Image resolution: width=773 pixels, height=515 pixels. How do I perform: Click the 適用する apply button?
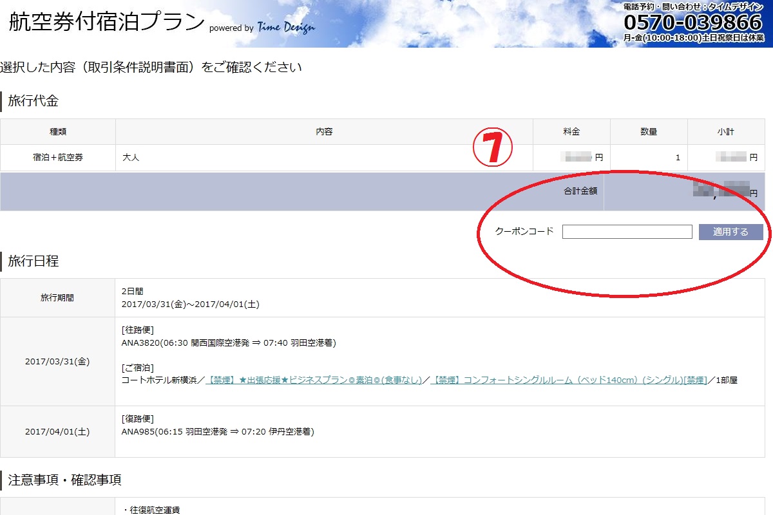coord(730,232)
